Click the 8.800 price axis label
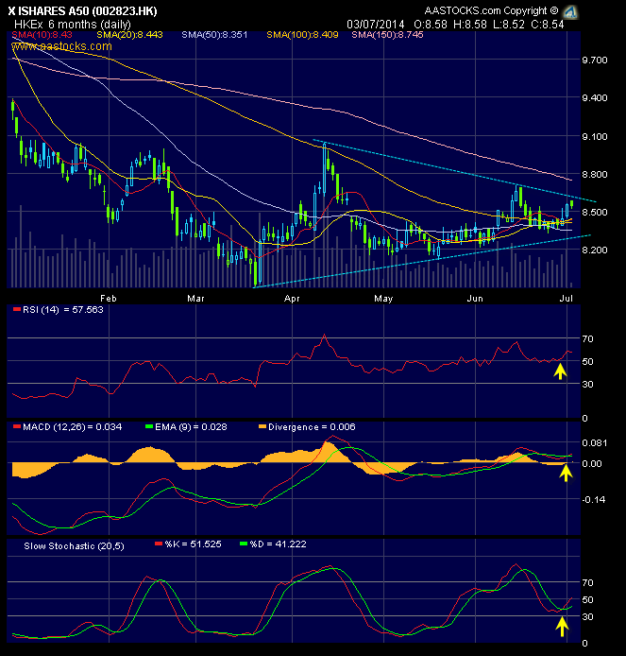Viewport: 626px width, 656px height. click(x=595, y=175)
